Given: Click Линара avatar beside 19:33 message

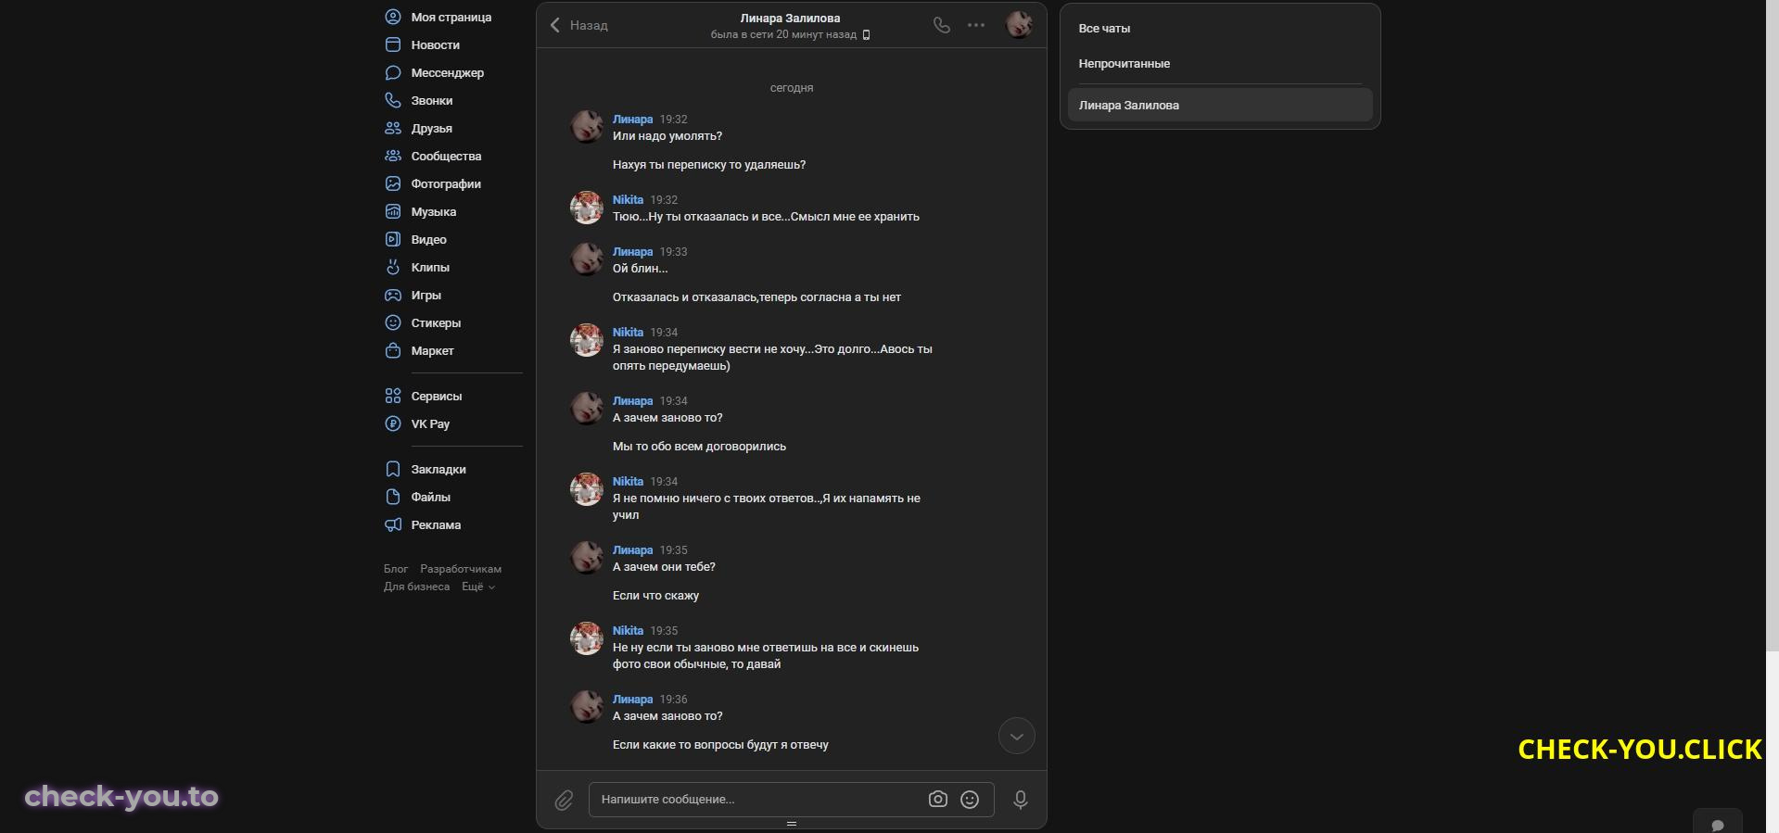Looking at the screenshot, I should coord(586,259).
